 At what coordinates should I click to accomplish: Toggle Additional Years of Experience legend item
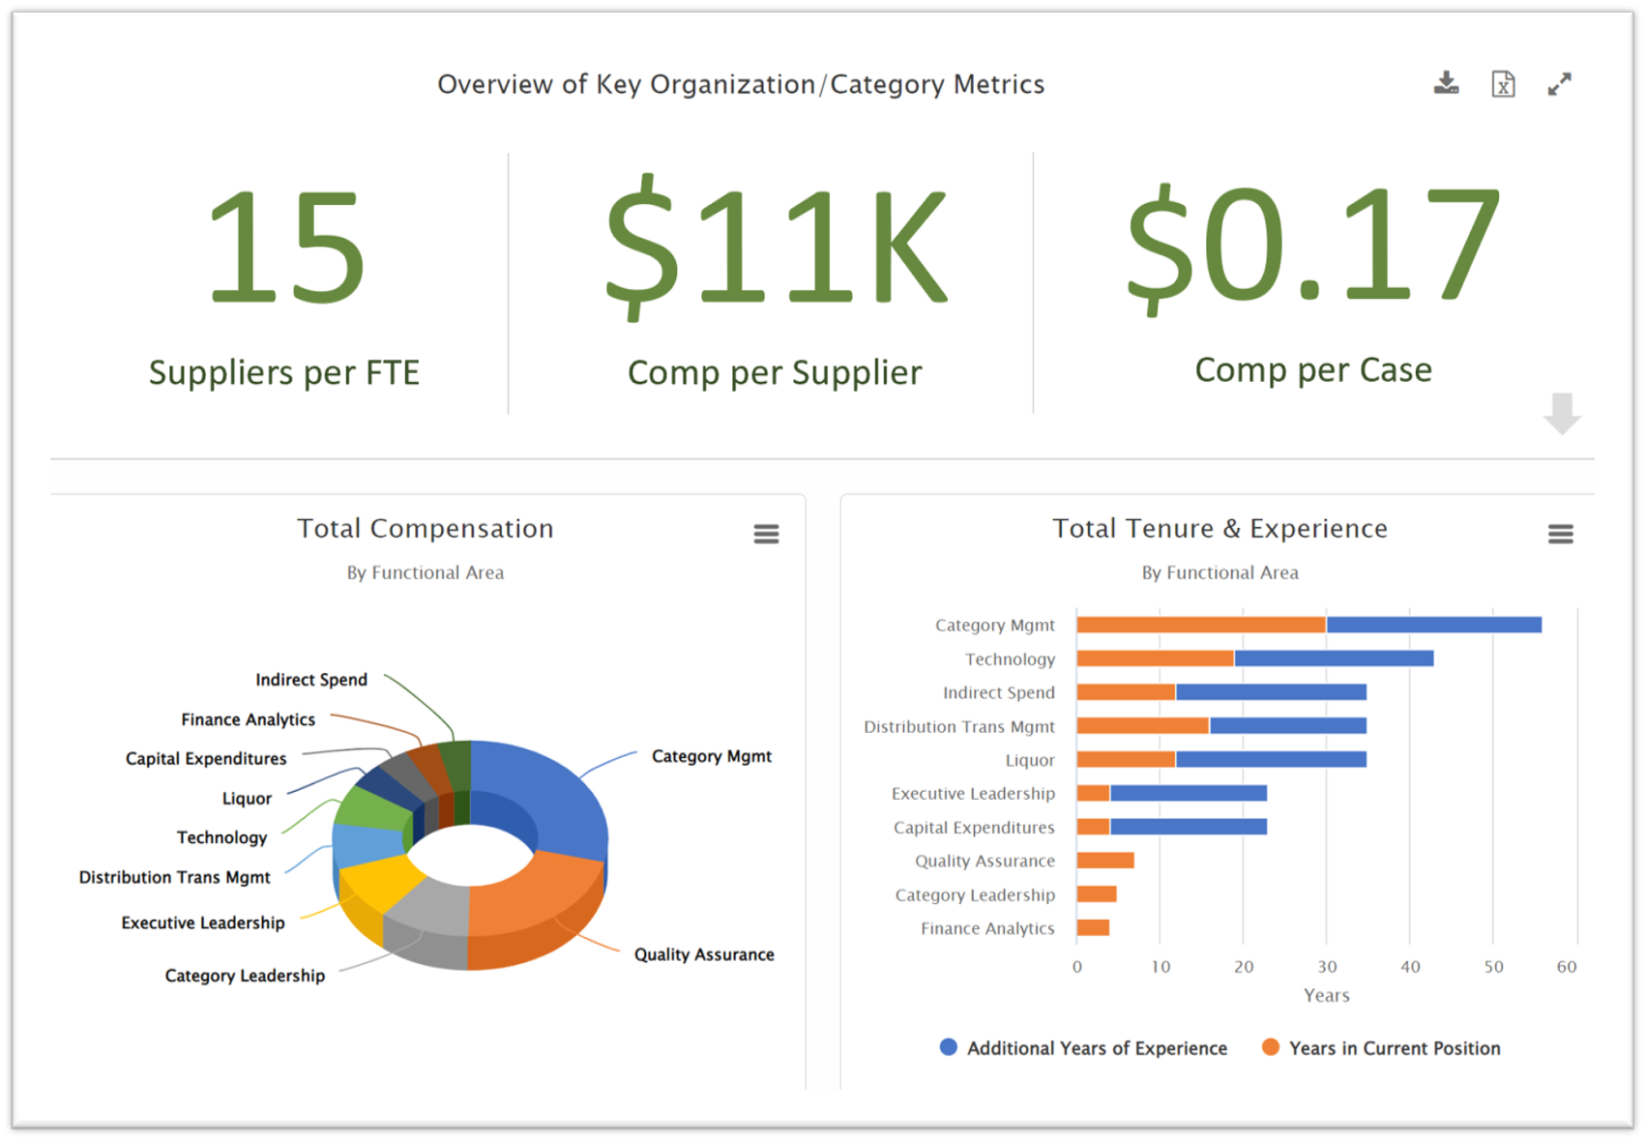(1083, 1048)
